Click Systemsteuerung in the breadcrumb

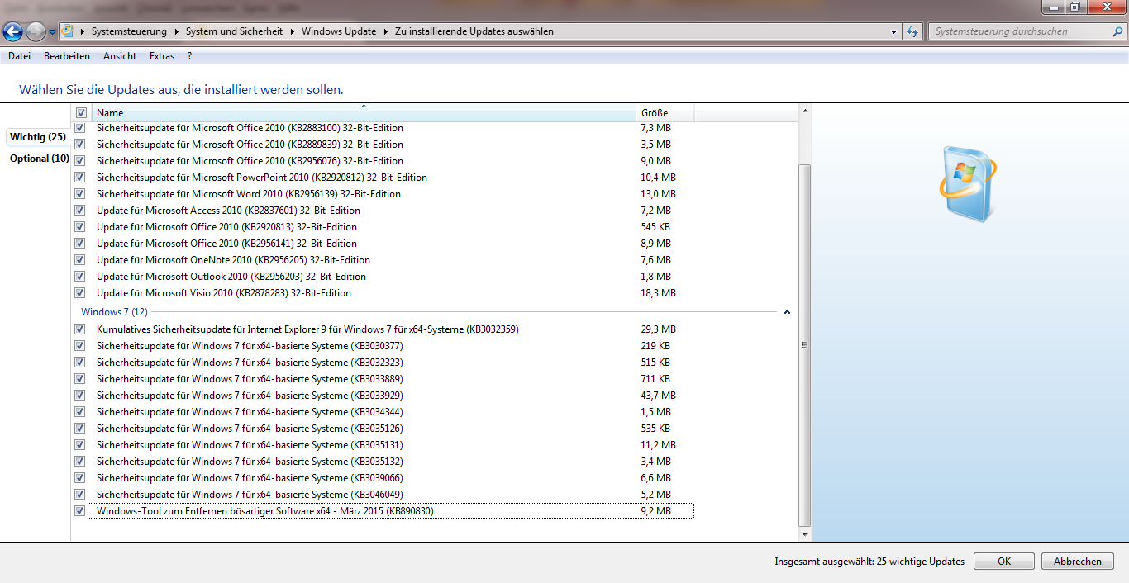129,31
